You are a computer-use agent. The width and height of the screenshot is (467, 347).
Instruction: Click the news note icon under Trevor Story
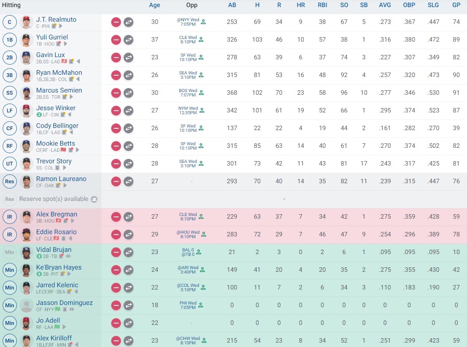tap(59, 168)
